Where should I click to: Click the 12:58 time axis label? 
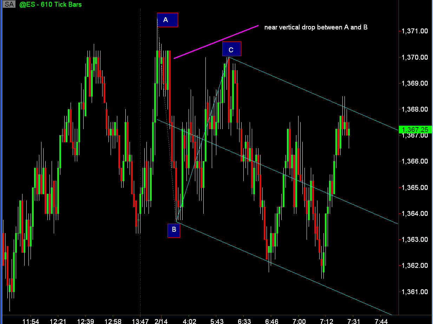click(x=113, y=320)
